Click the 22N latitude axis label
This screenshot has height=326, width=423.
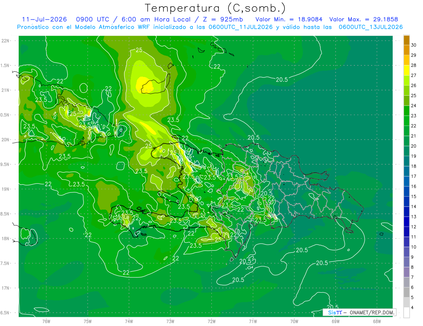(x=5, y=41)
